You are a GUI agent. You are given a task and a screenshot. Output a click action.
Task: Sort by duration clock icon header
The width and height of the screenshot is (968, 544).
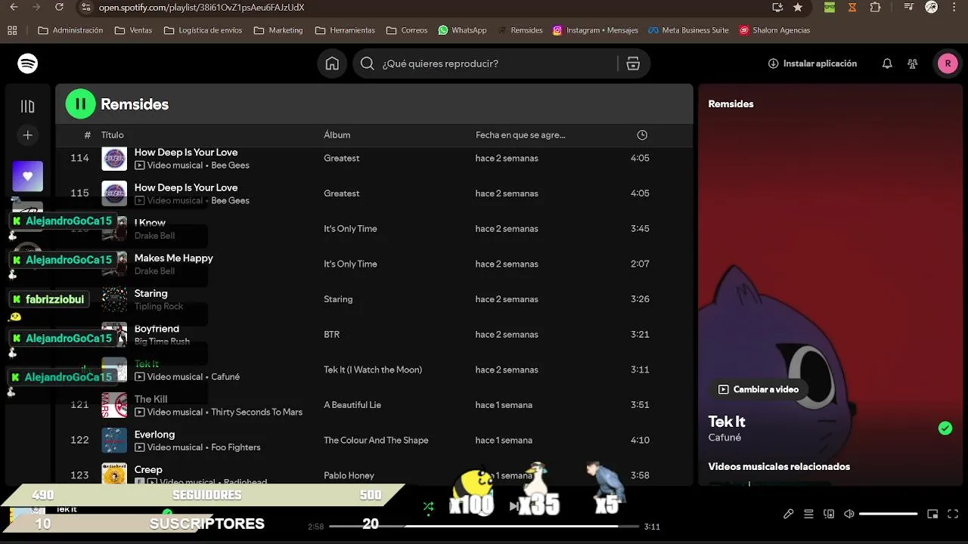[642, 135]
